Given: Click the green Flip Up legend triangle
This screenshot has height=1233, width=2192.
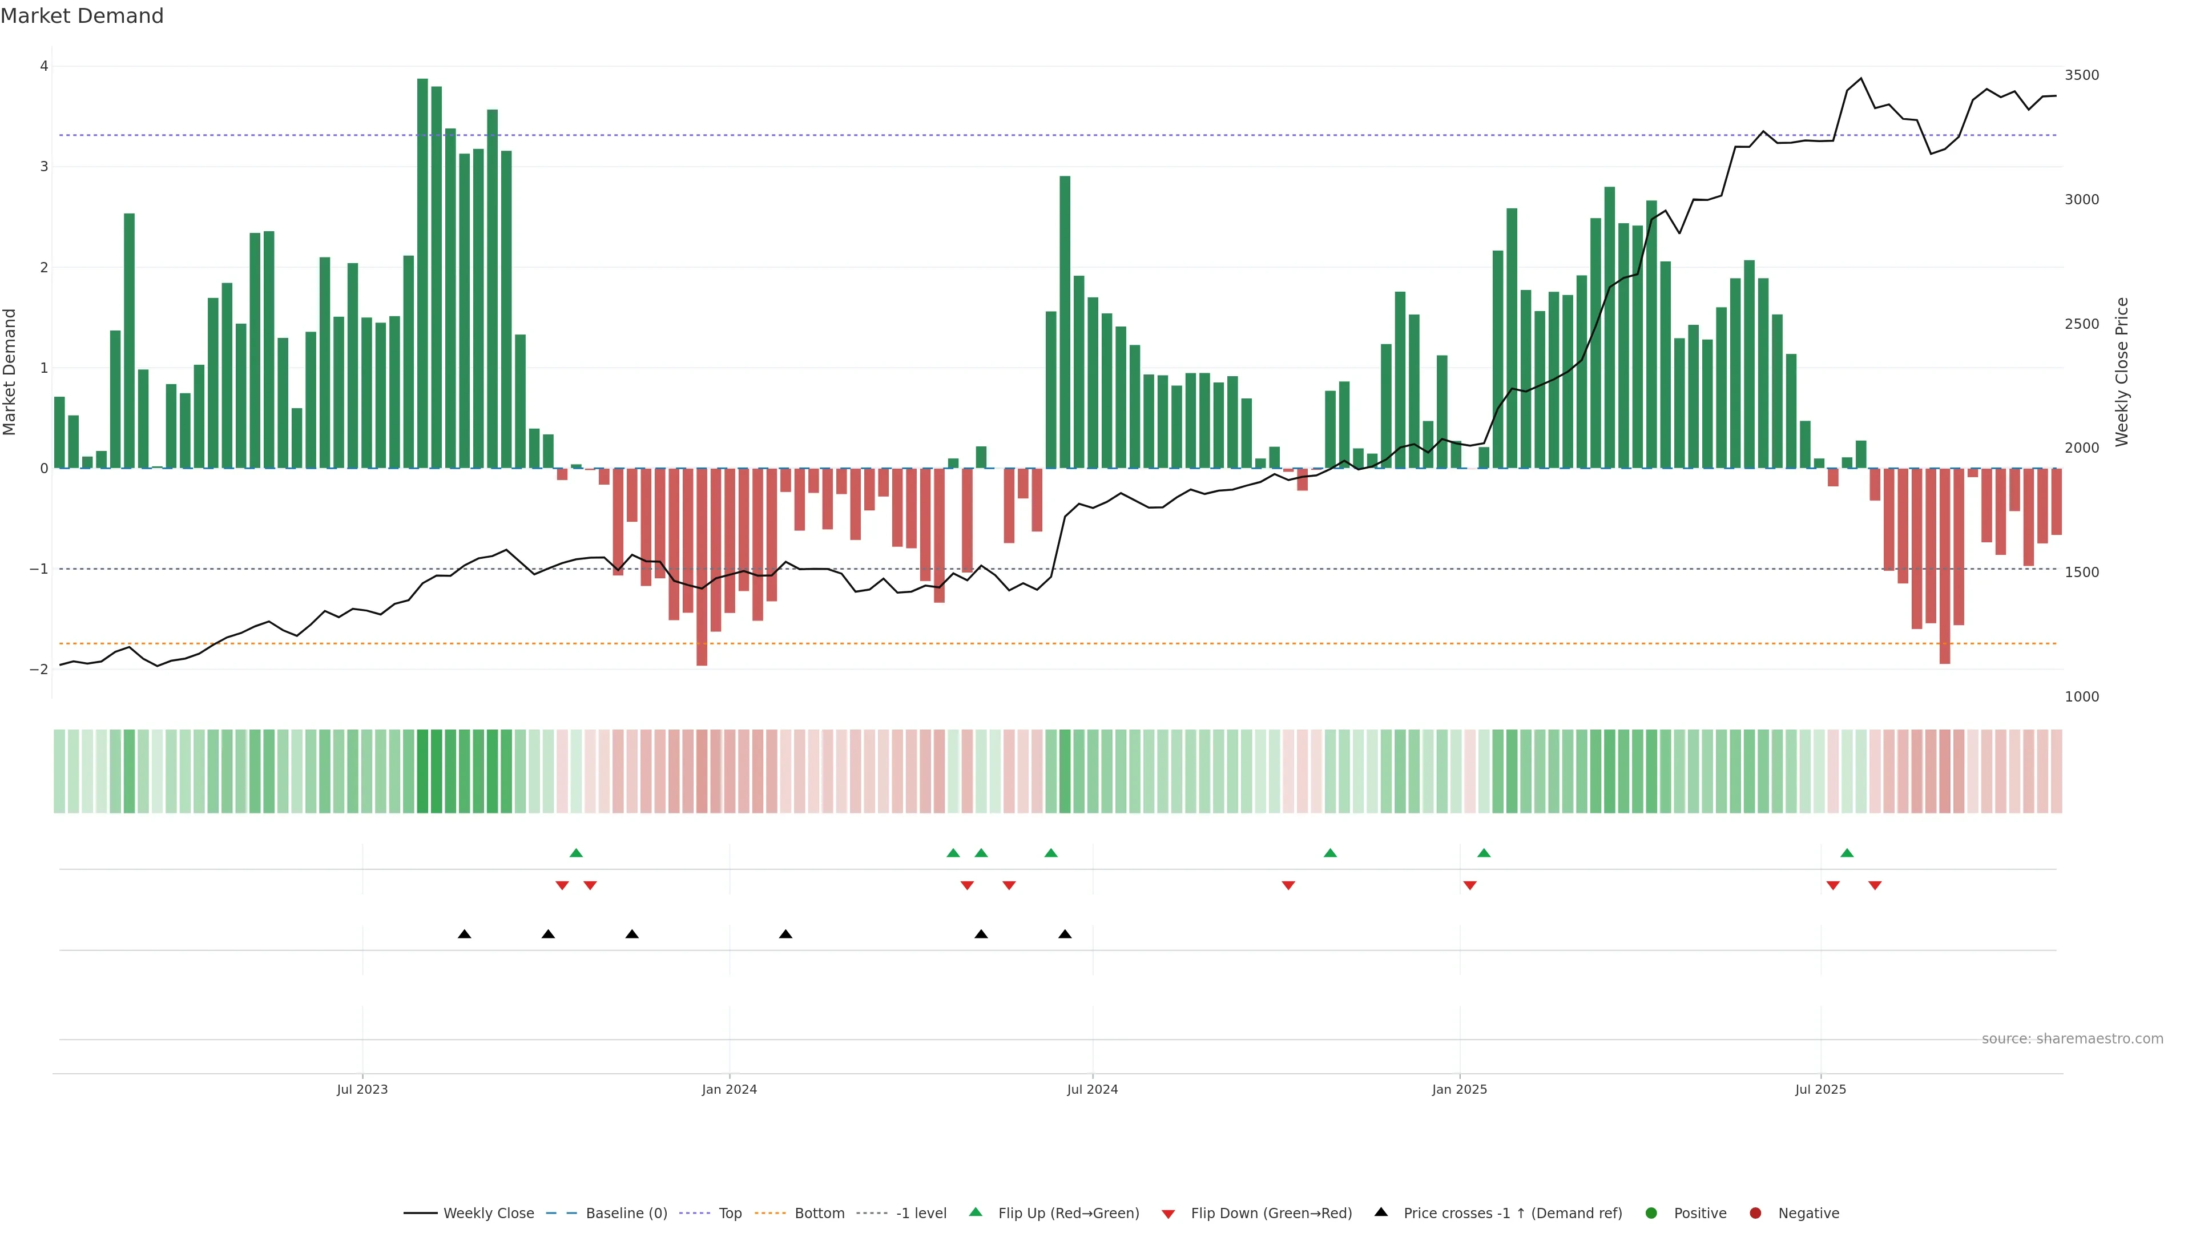Looking at the screenshot, I should (x=976, y=1212).
